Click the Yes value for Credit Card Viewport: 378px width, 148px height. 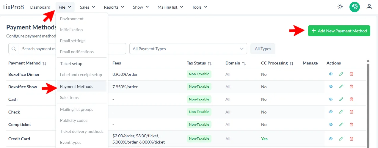click(264, 139)
